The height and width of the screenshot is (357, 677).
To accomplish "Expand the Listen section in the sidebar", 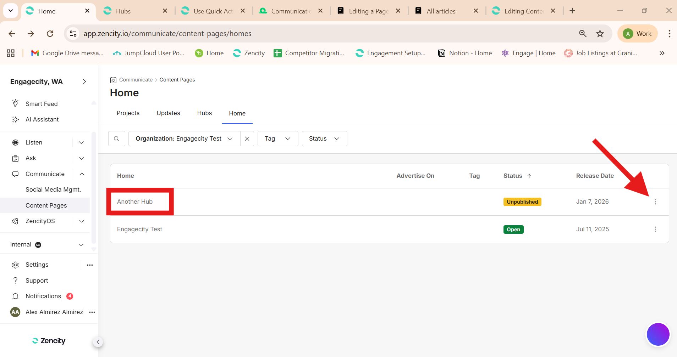I will tap(81, 142).
